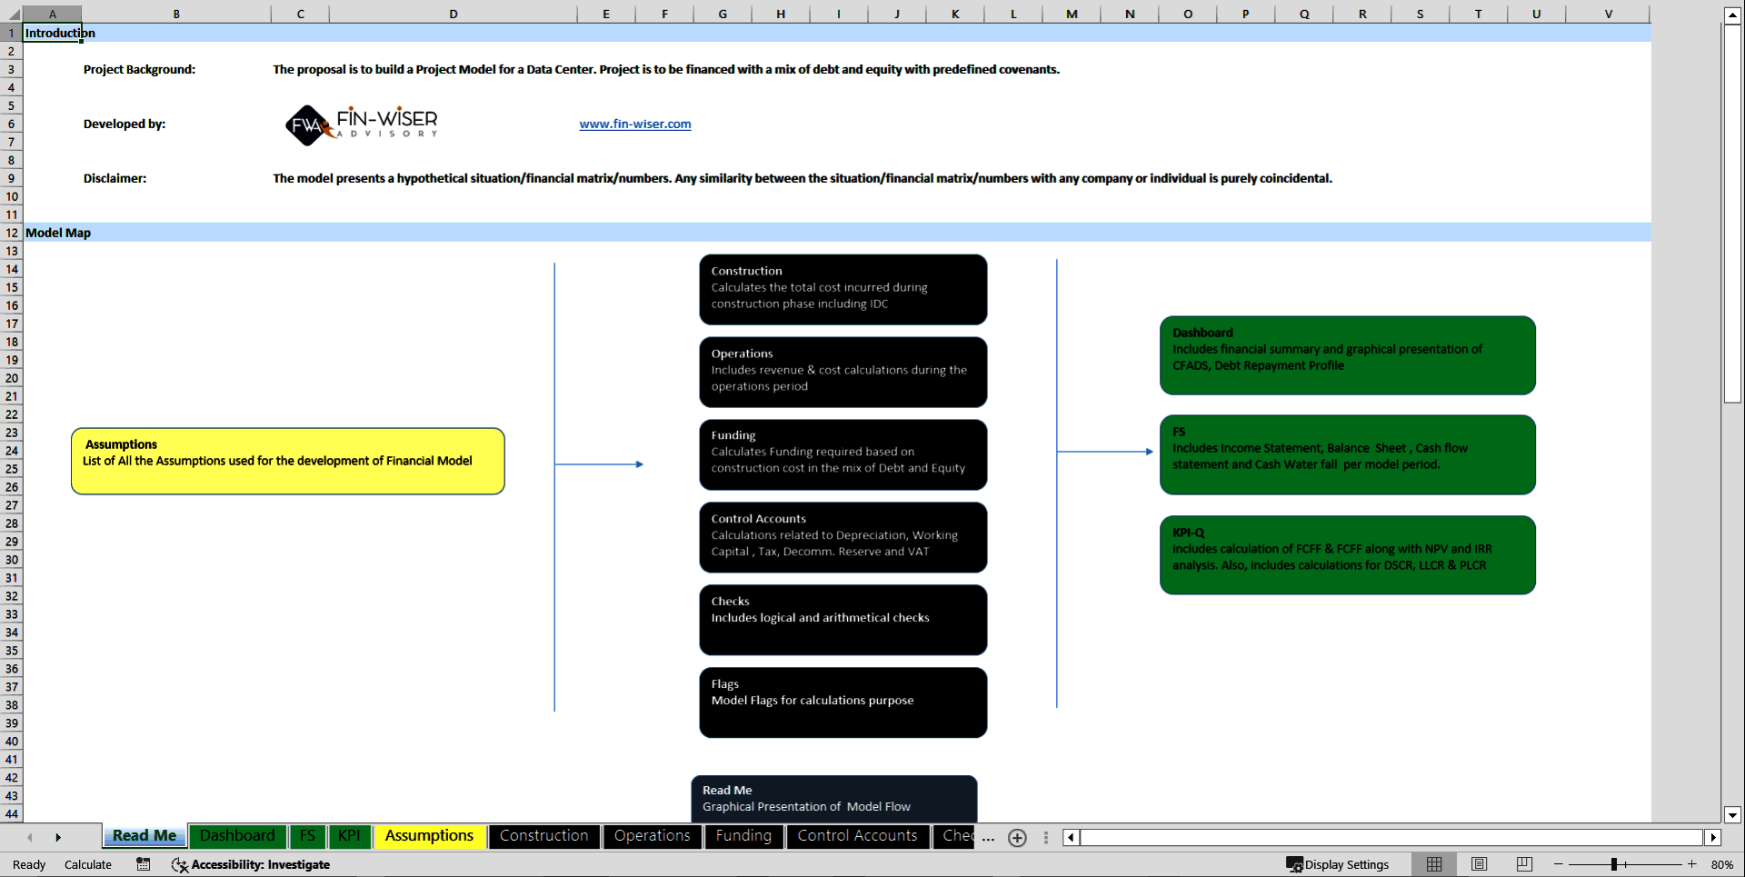Select the Assumptions yellow box shape

click(287, 461)
